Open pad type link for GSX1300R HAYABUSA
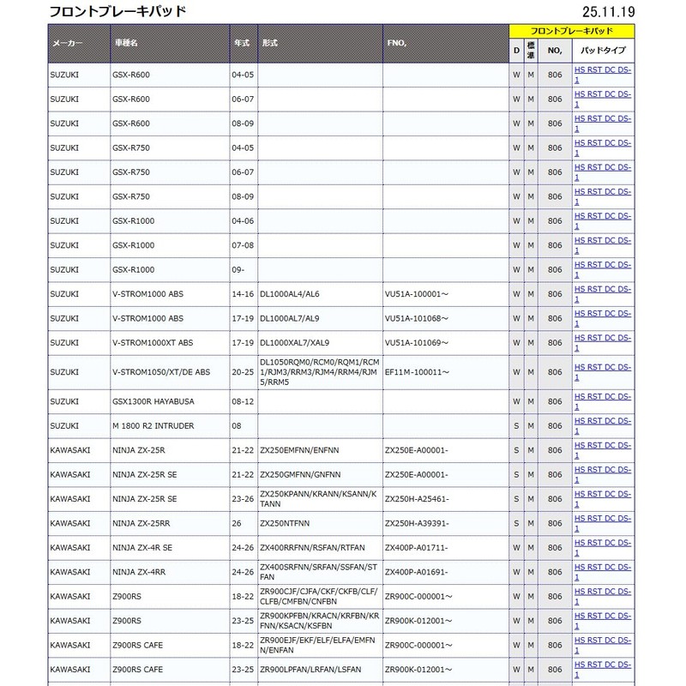The height and width of the screenshot is (686, 686). tap(603, 401)
